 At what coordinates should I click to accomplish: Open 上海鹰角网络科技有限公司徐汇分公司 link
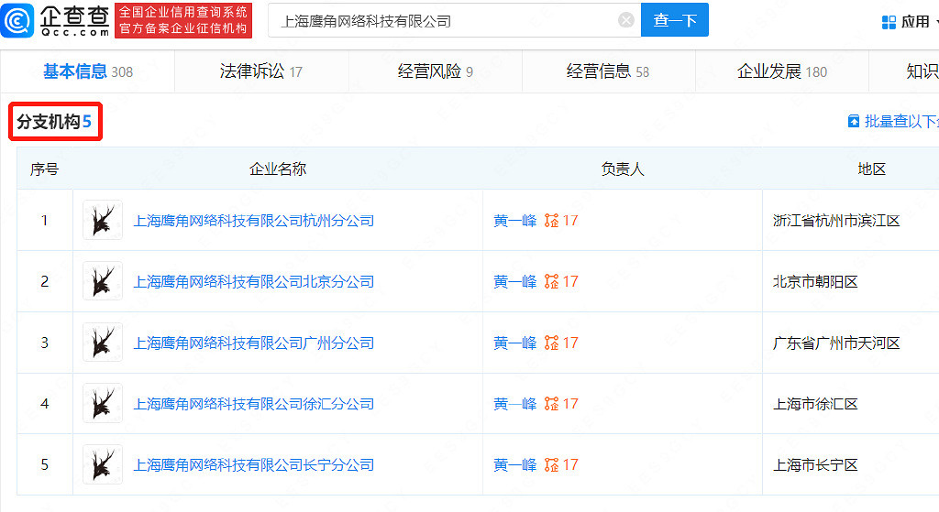(254, 404)
